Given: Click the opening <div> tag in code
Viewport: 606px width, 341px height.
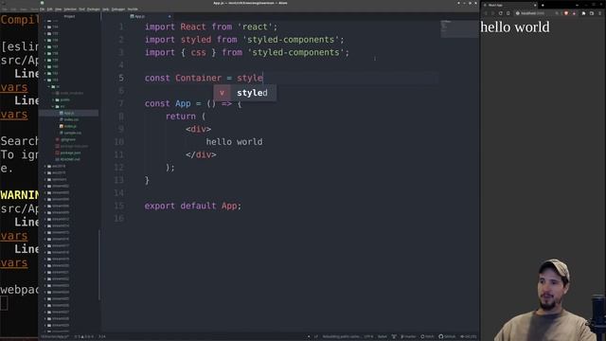Looking at the screenshot, I should [x=198, y=129].
